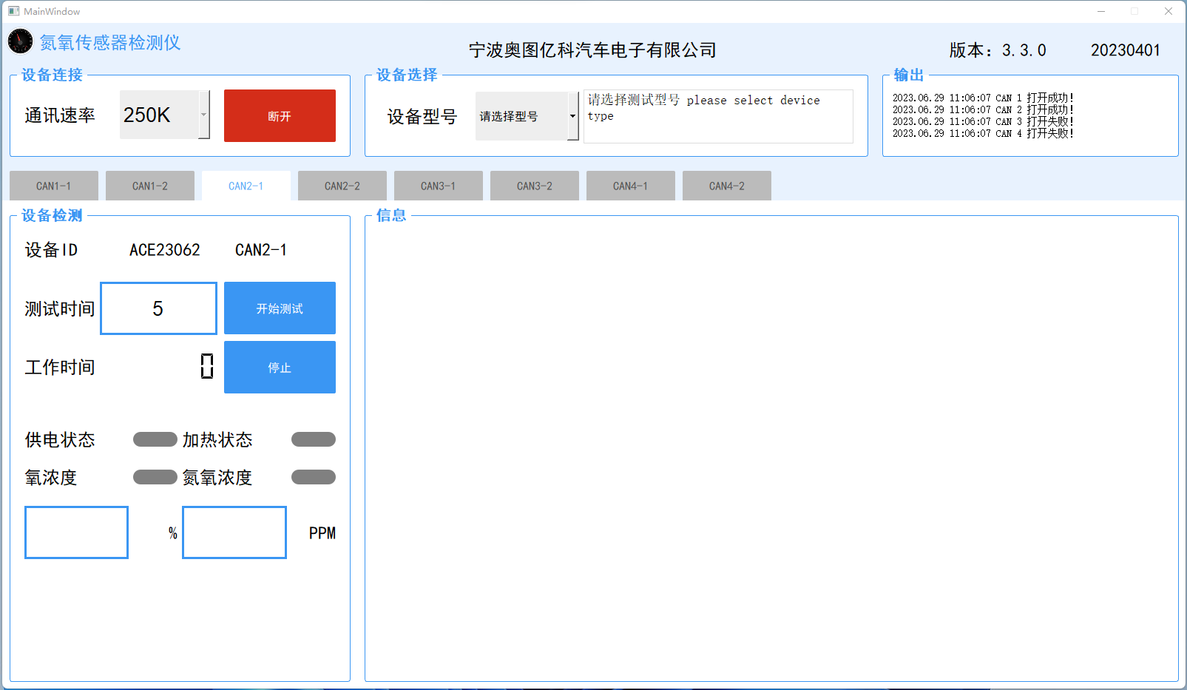
Task: Open the 通讯速率 250K baud rate dropdown
Action: click(159, 115)
